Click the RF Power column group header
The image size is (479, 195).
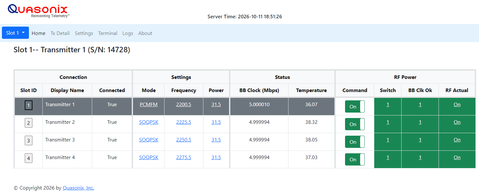pos(405,77)
